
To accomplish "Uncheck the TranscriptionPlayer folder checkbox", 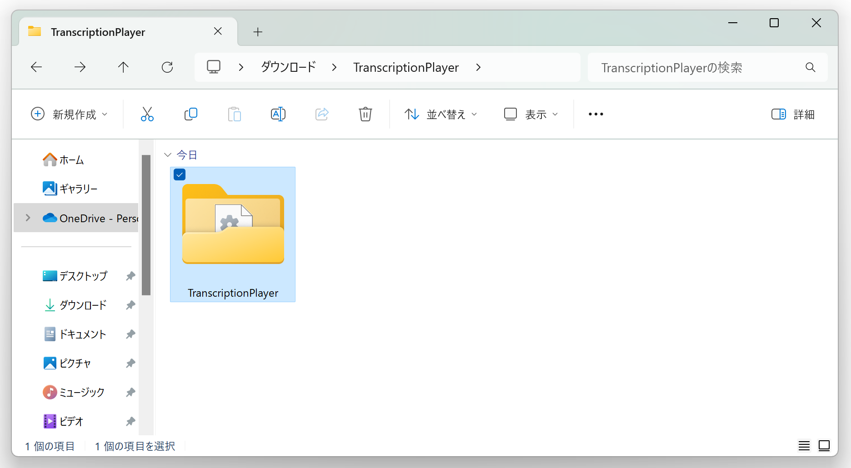I will (x=180, y=174).
